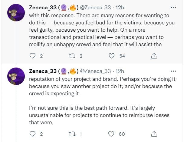Open @Zeneca_33 handle on first tweet
Screen dimensions: 187x142
(x=95, y=8)
